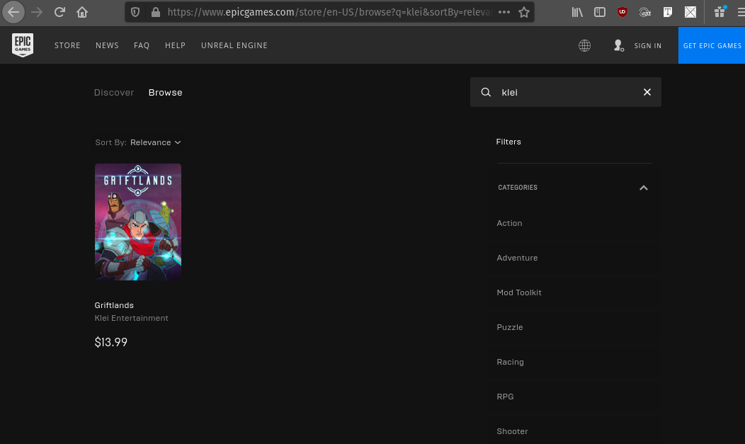
Task: Click the Sign In link
Action: 647,45
